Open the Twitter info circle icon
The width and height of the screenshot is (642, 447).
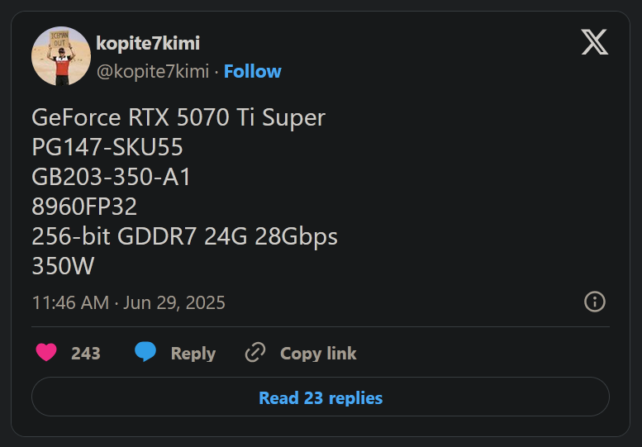[x=595, y=302]
